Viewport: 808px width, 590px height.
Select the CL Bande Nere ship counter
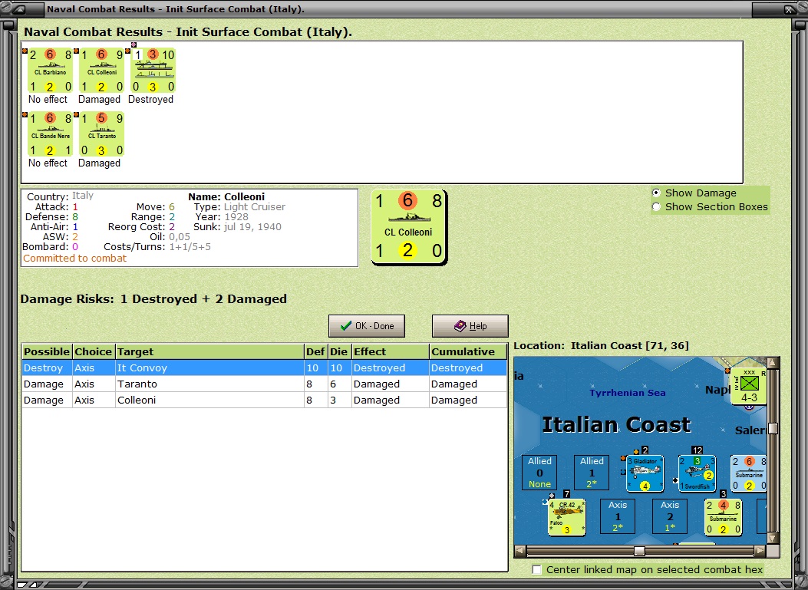point(50,134)
